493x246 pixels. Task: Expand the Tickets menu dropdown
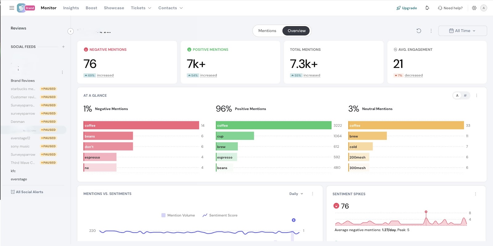(x=141, y=8)
